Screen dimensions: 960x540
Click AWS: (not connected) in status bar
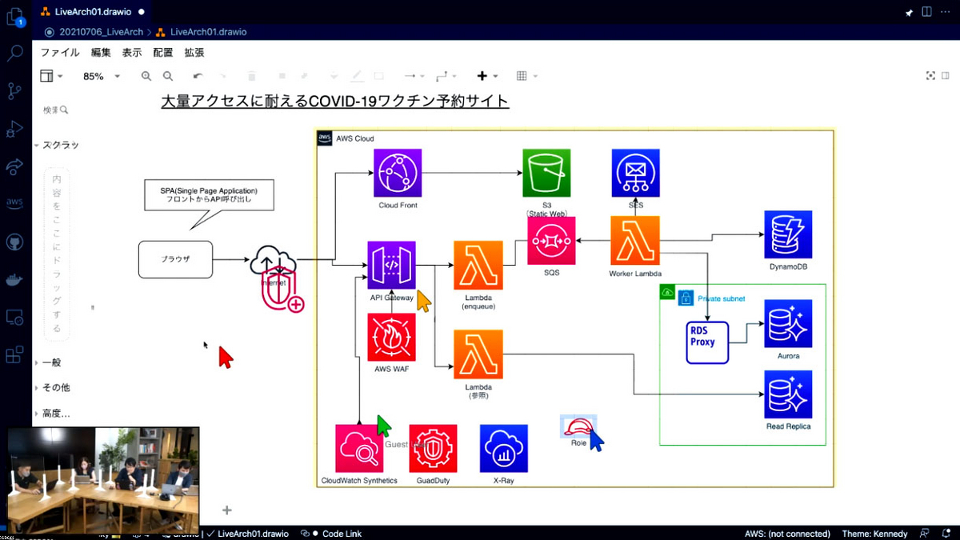(x=787, y=534)
